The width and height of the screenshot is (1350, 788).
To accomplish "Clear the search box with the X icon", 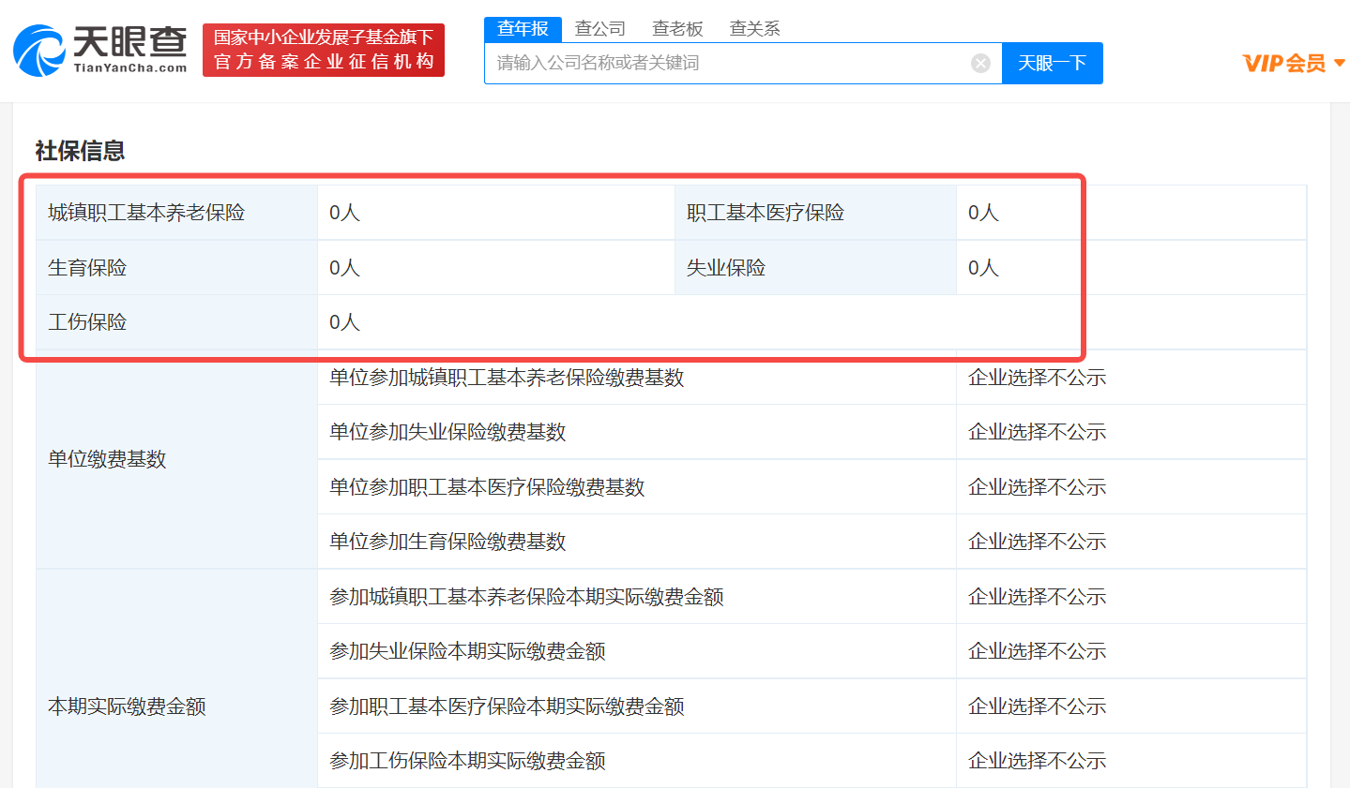I will point(980,63).
